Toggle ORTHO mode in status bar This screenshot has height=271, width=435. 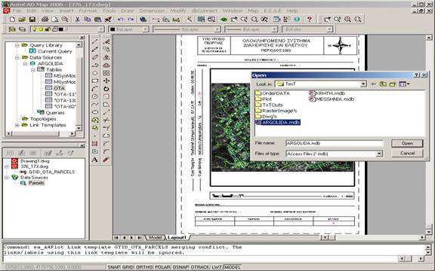point(144,266)
